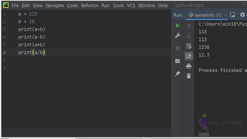Click code line 'b = 10'
This screenshot has width=247, height=139.
(26, 22)
